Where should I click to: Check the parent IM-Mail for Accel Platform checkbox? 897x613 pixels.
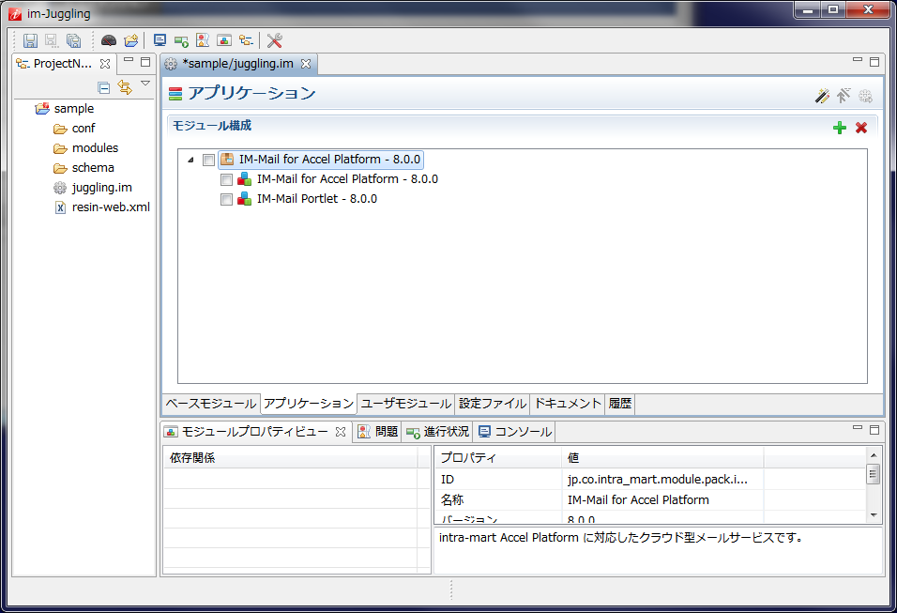(x=209, y=160)
